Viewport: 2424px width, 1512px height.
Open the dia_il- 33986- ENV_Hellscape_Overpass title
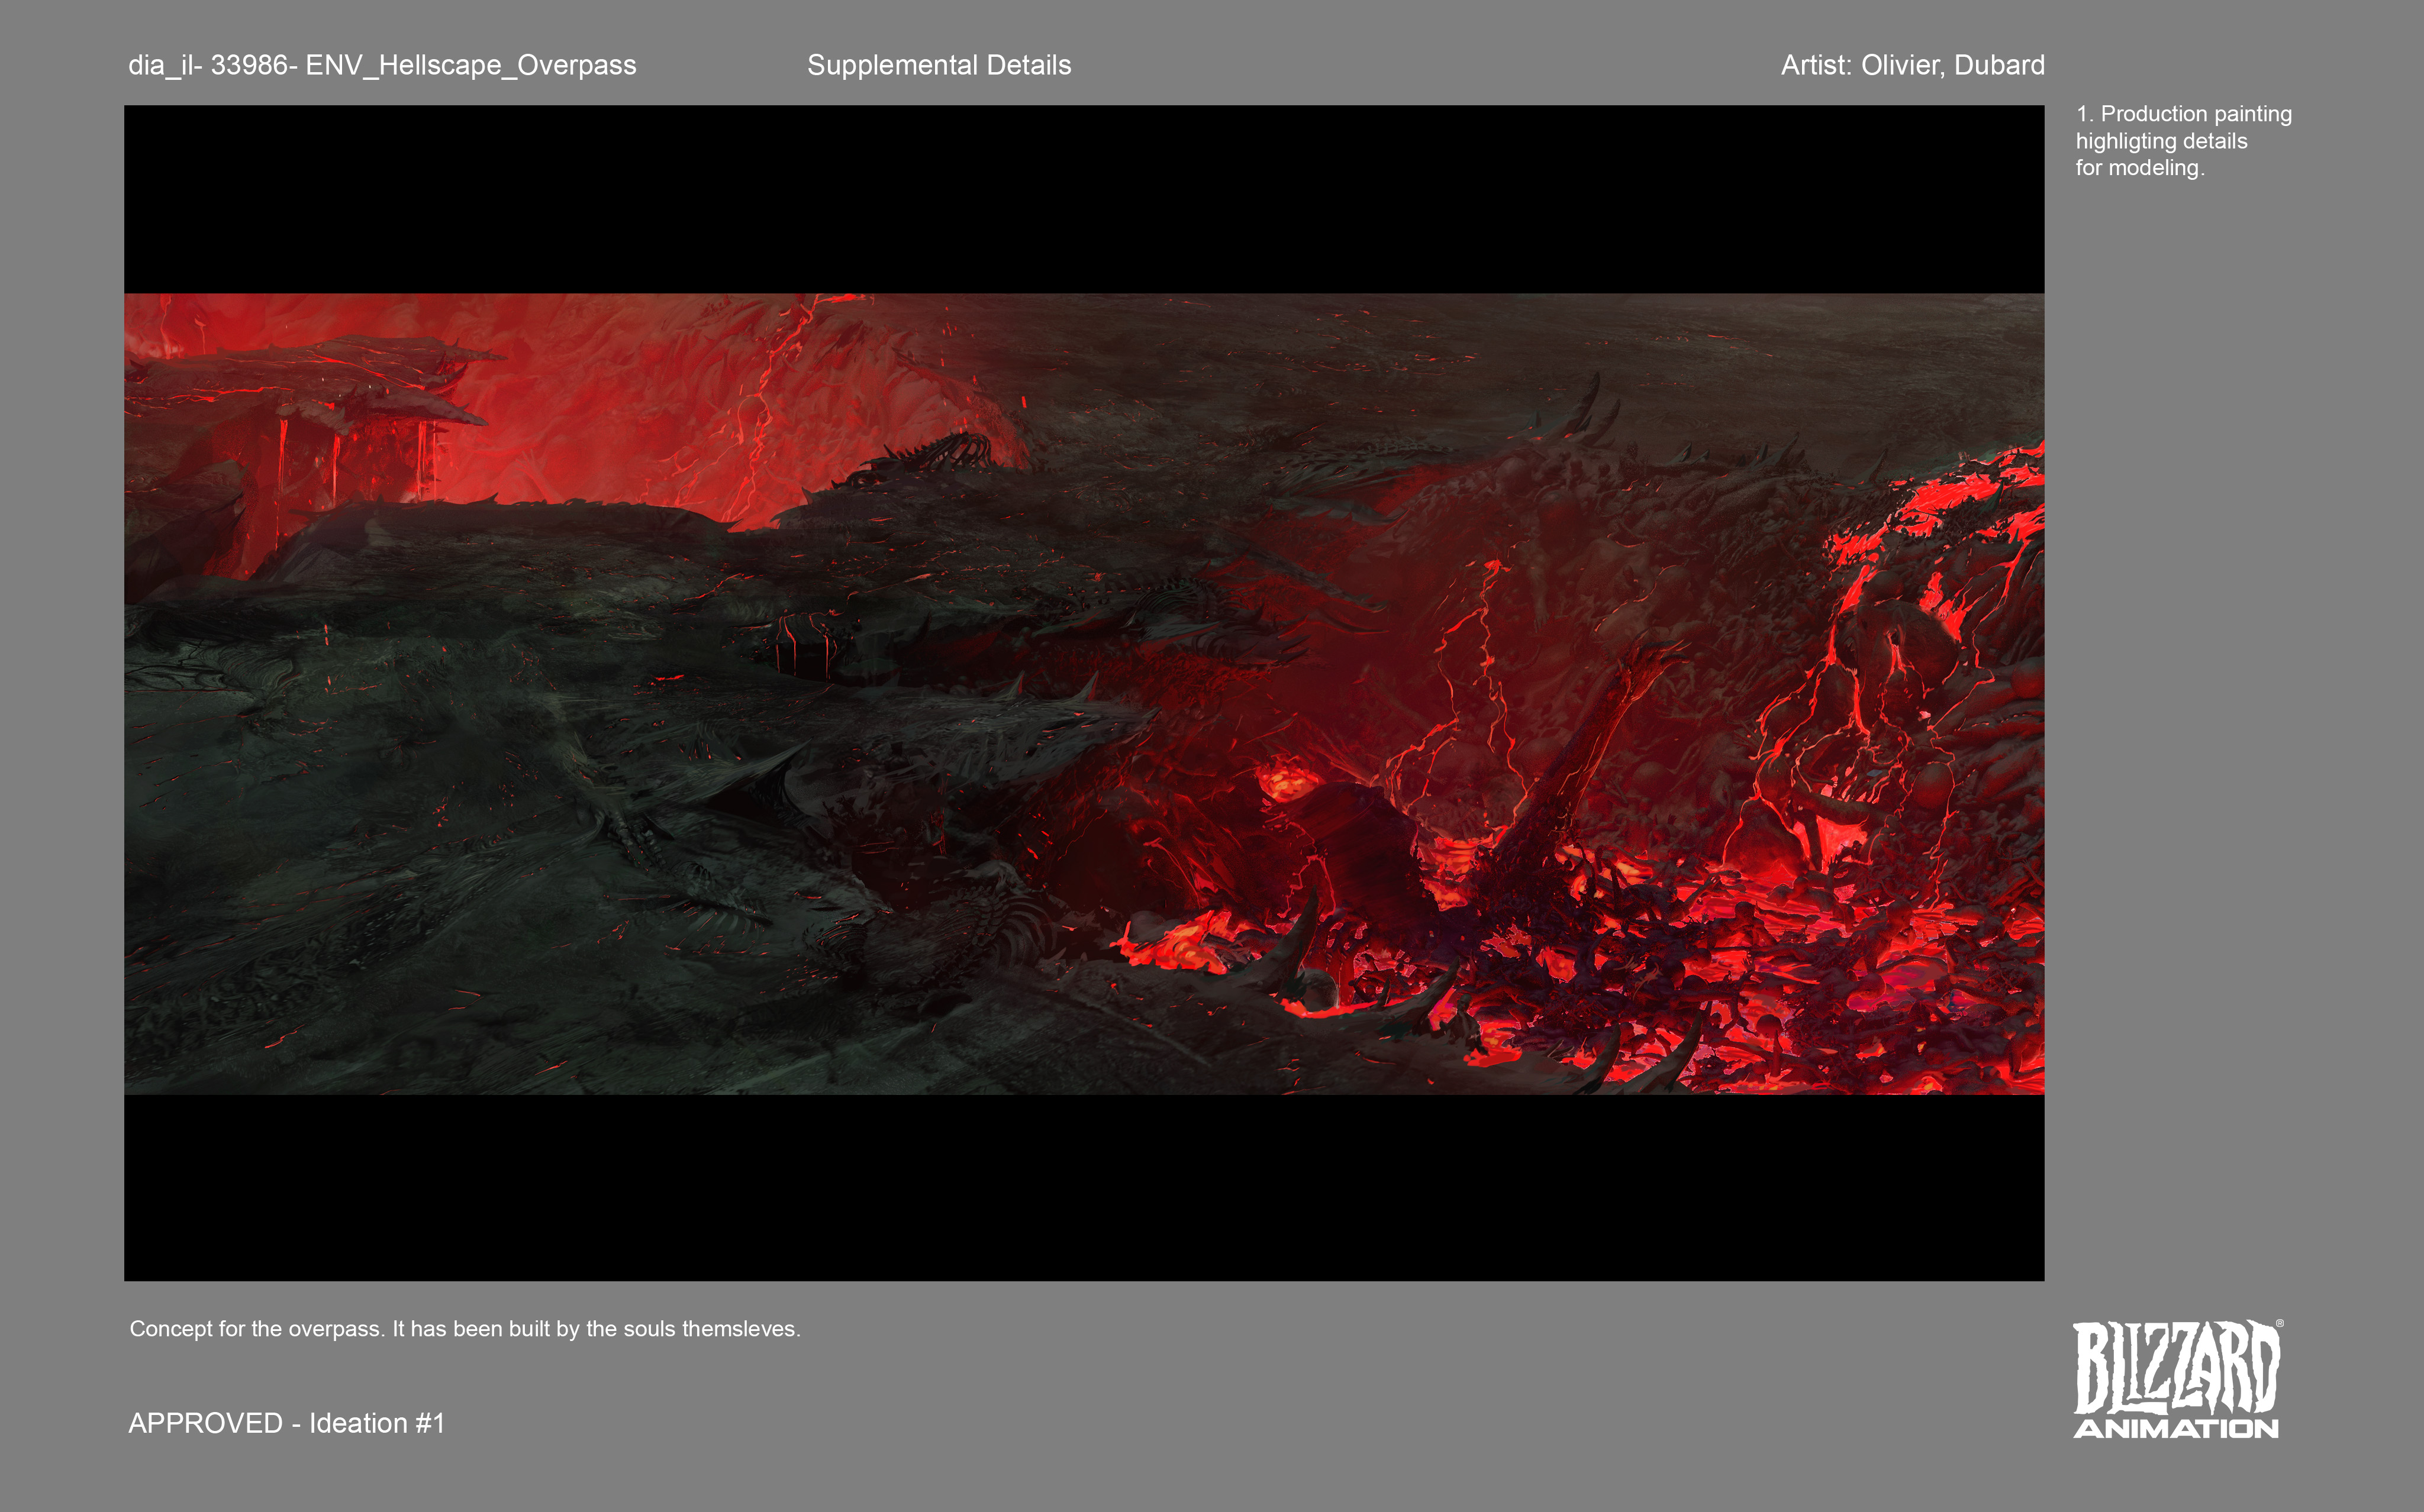click(382, 66)
